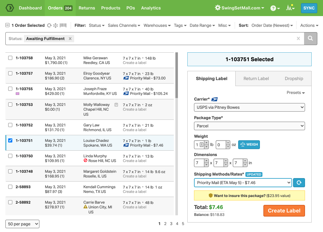Screen dimensions: 323x232
Task: Open the Priority Mail shipping rates dropdown
Action: tap(243, 183)
